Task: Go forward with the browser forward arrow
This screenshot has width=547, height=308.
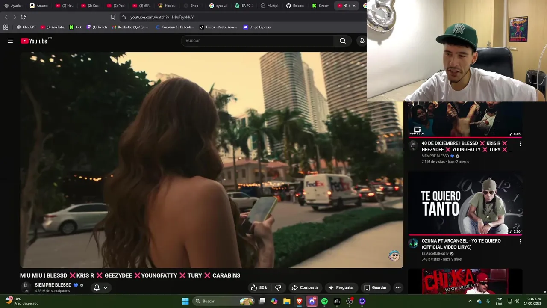Action: [x=15, y=17]
